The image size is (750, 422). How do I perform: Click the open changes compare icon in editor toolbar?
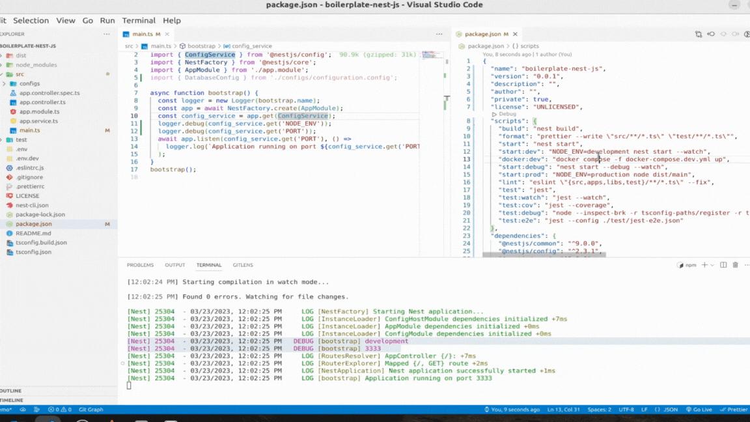coord(699,34)
